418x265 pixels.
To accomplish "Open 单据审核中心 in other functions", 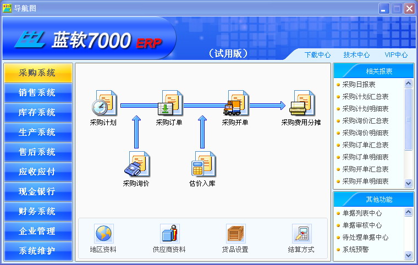I will click(x=362, y=225).
